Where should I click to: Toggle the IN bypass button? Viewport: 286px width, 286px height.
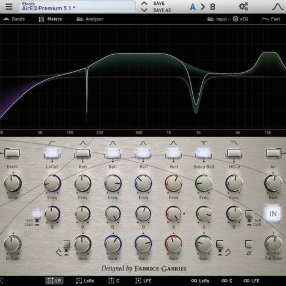(x=273, y=213)
